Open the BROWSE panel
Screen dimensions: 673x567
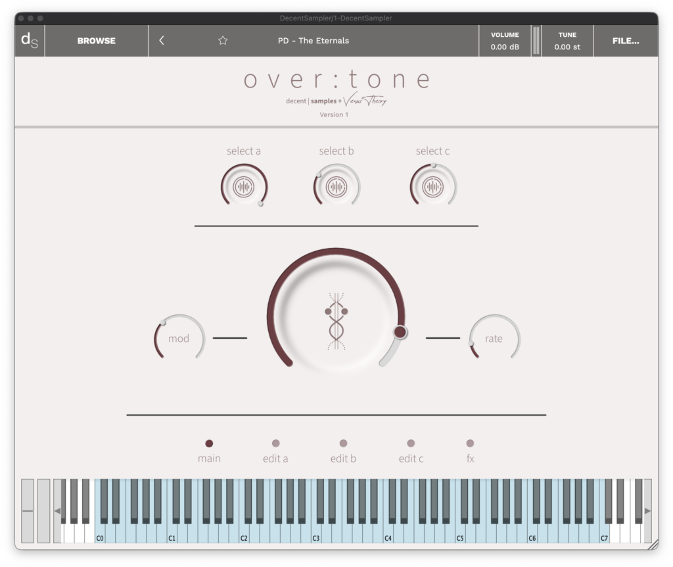point(97,41)
